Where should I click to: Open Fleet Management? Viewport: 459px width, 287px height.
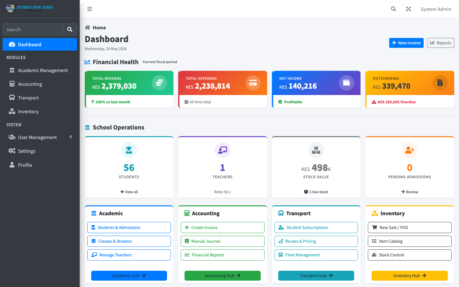(316, 255)
